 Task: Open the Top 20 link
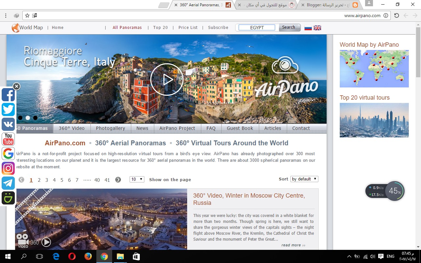point(161,28)
